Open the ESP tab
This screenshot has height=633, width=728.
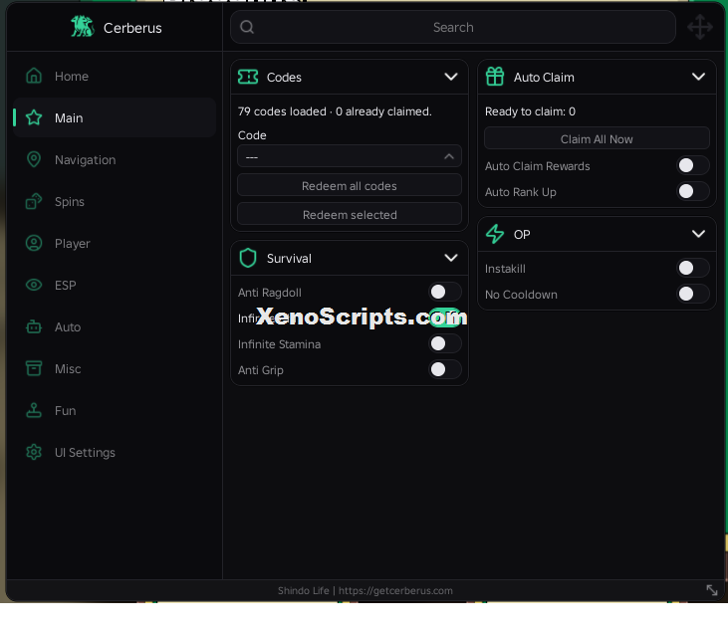pyautogui.click(x=115, y=285)
